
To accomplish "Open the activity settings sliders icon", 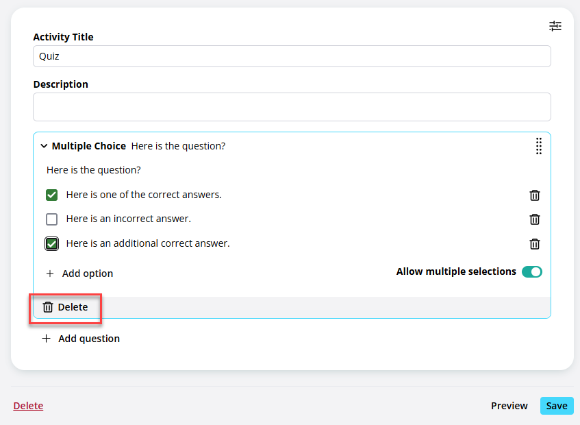I will pyautogui.click(x=555, y=26).
